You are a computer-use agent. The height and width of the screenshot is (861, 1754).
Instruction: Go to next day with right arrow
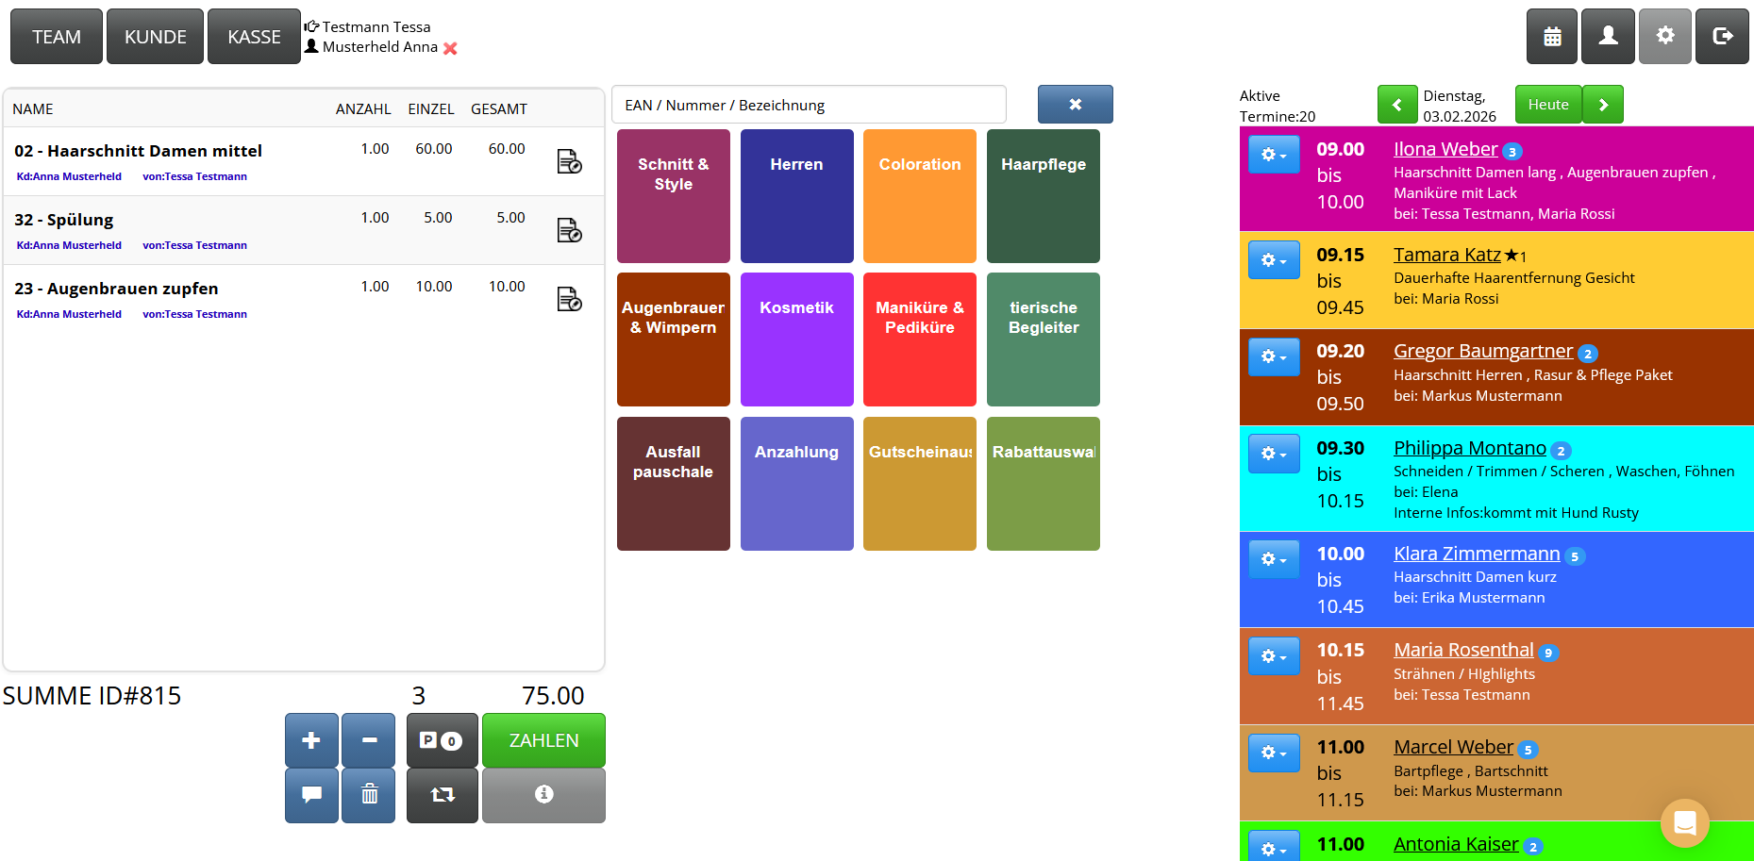[x=1602, y=105]
